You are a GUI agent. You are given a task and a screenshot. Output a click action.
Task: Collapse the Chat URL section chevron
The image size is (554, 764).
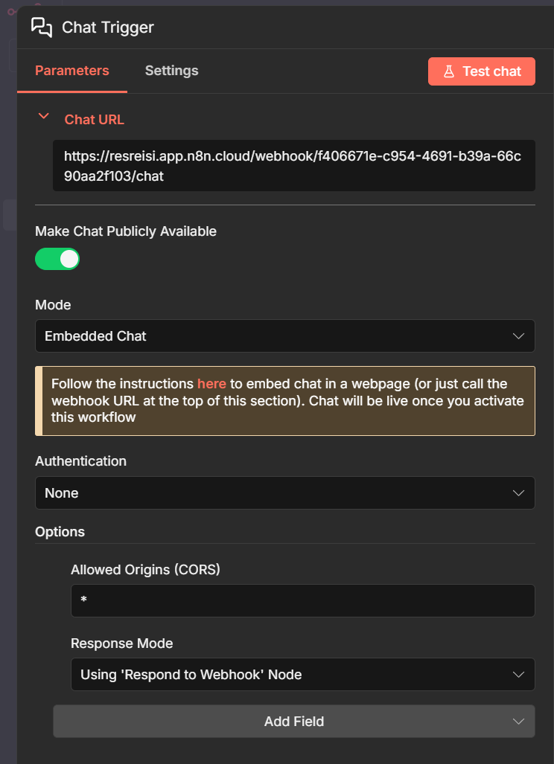(44, 117)
